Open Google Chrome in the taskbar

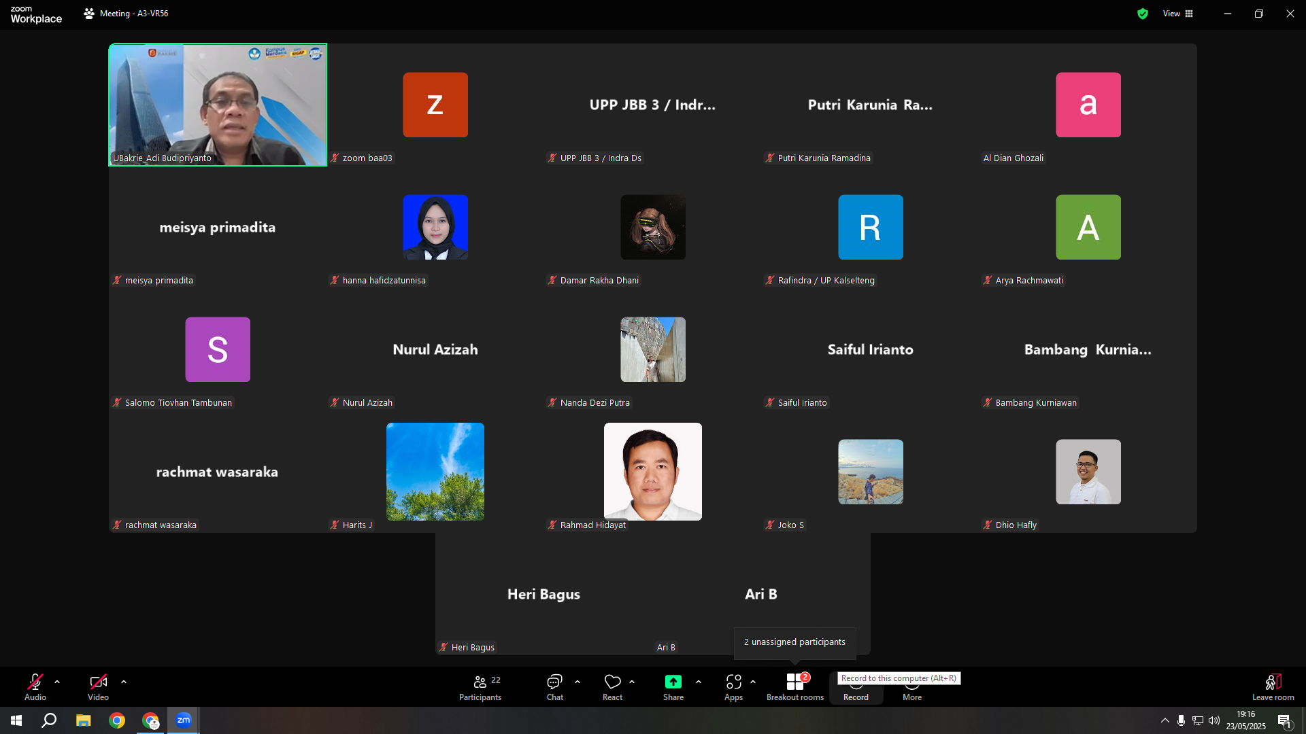pyautogui.click(x=117, y=720)
